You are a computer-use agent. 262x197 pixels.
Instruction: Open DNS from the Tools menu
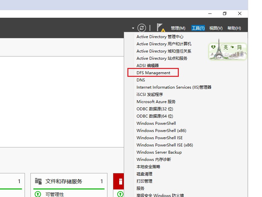(140, 80)
